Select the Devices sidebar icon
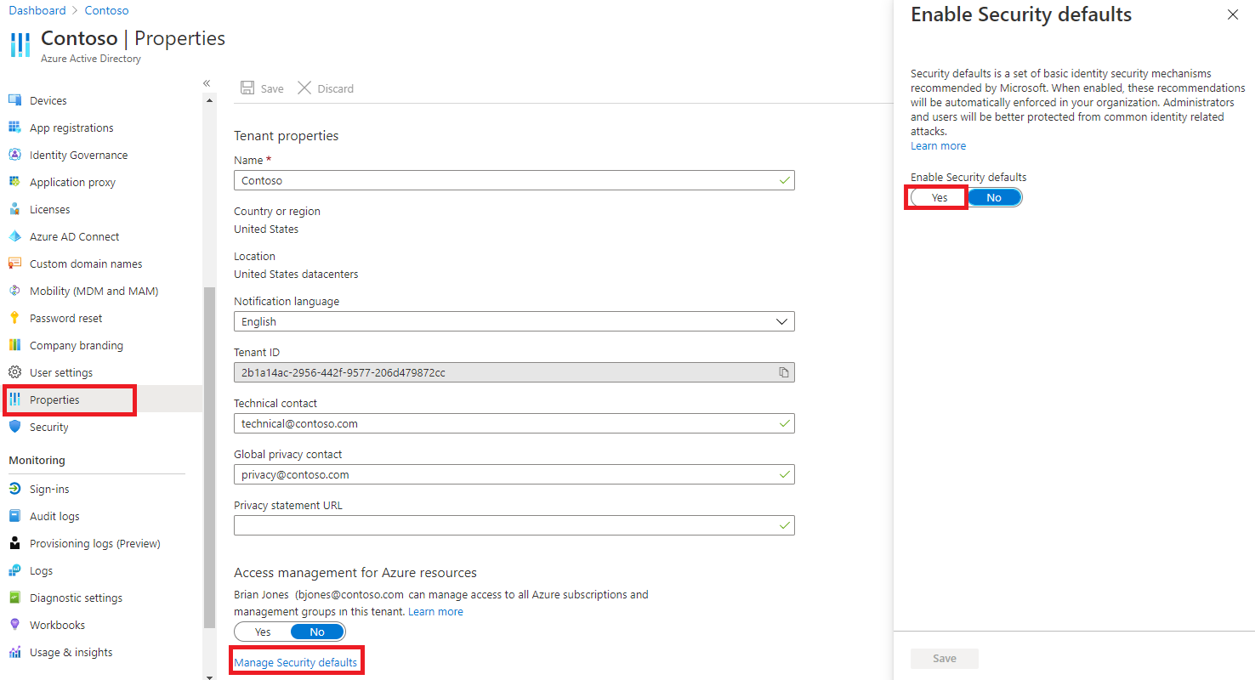 [x=14, y=99]
